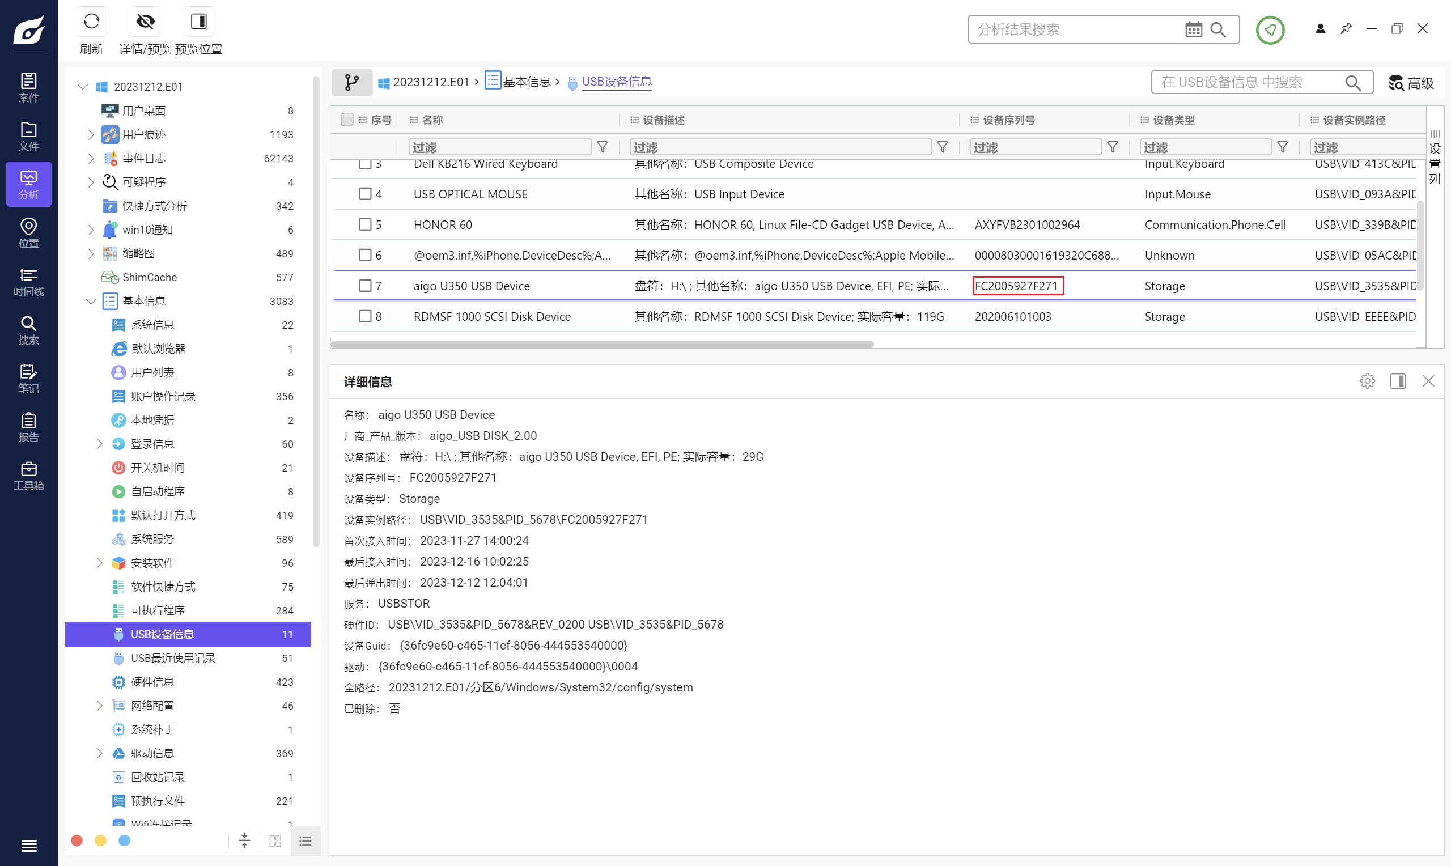
Task: Click the filter funnel for 名称 column
Action: pos(603,147)
